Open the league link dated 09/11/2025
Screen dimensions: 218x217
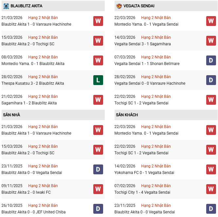(x=43, y=186)
